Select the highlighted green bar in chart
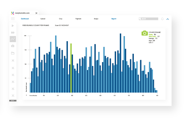 click(x=71, y=68)
